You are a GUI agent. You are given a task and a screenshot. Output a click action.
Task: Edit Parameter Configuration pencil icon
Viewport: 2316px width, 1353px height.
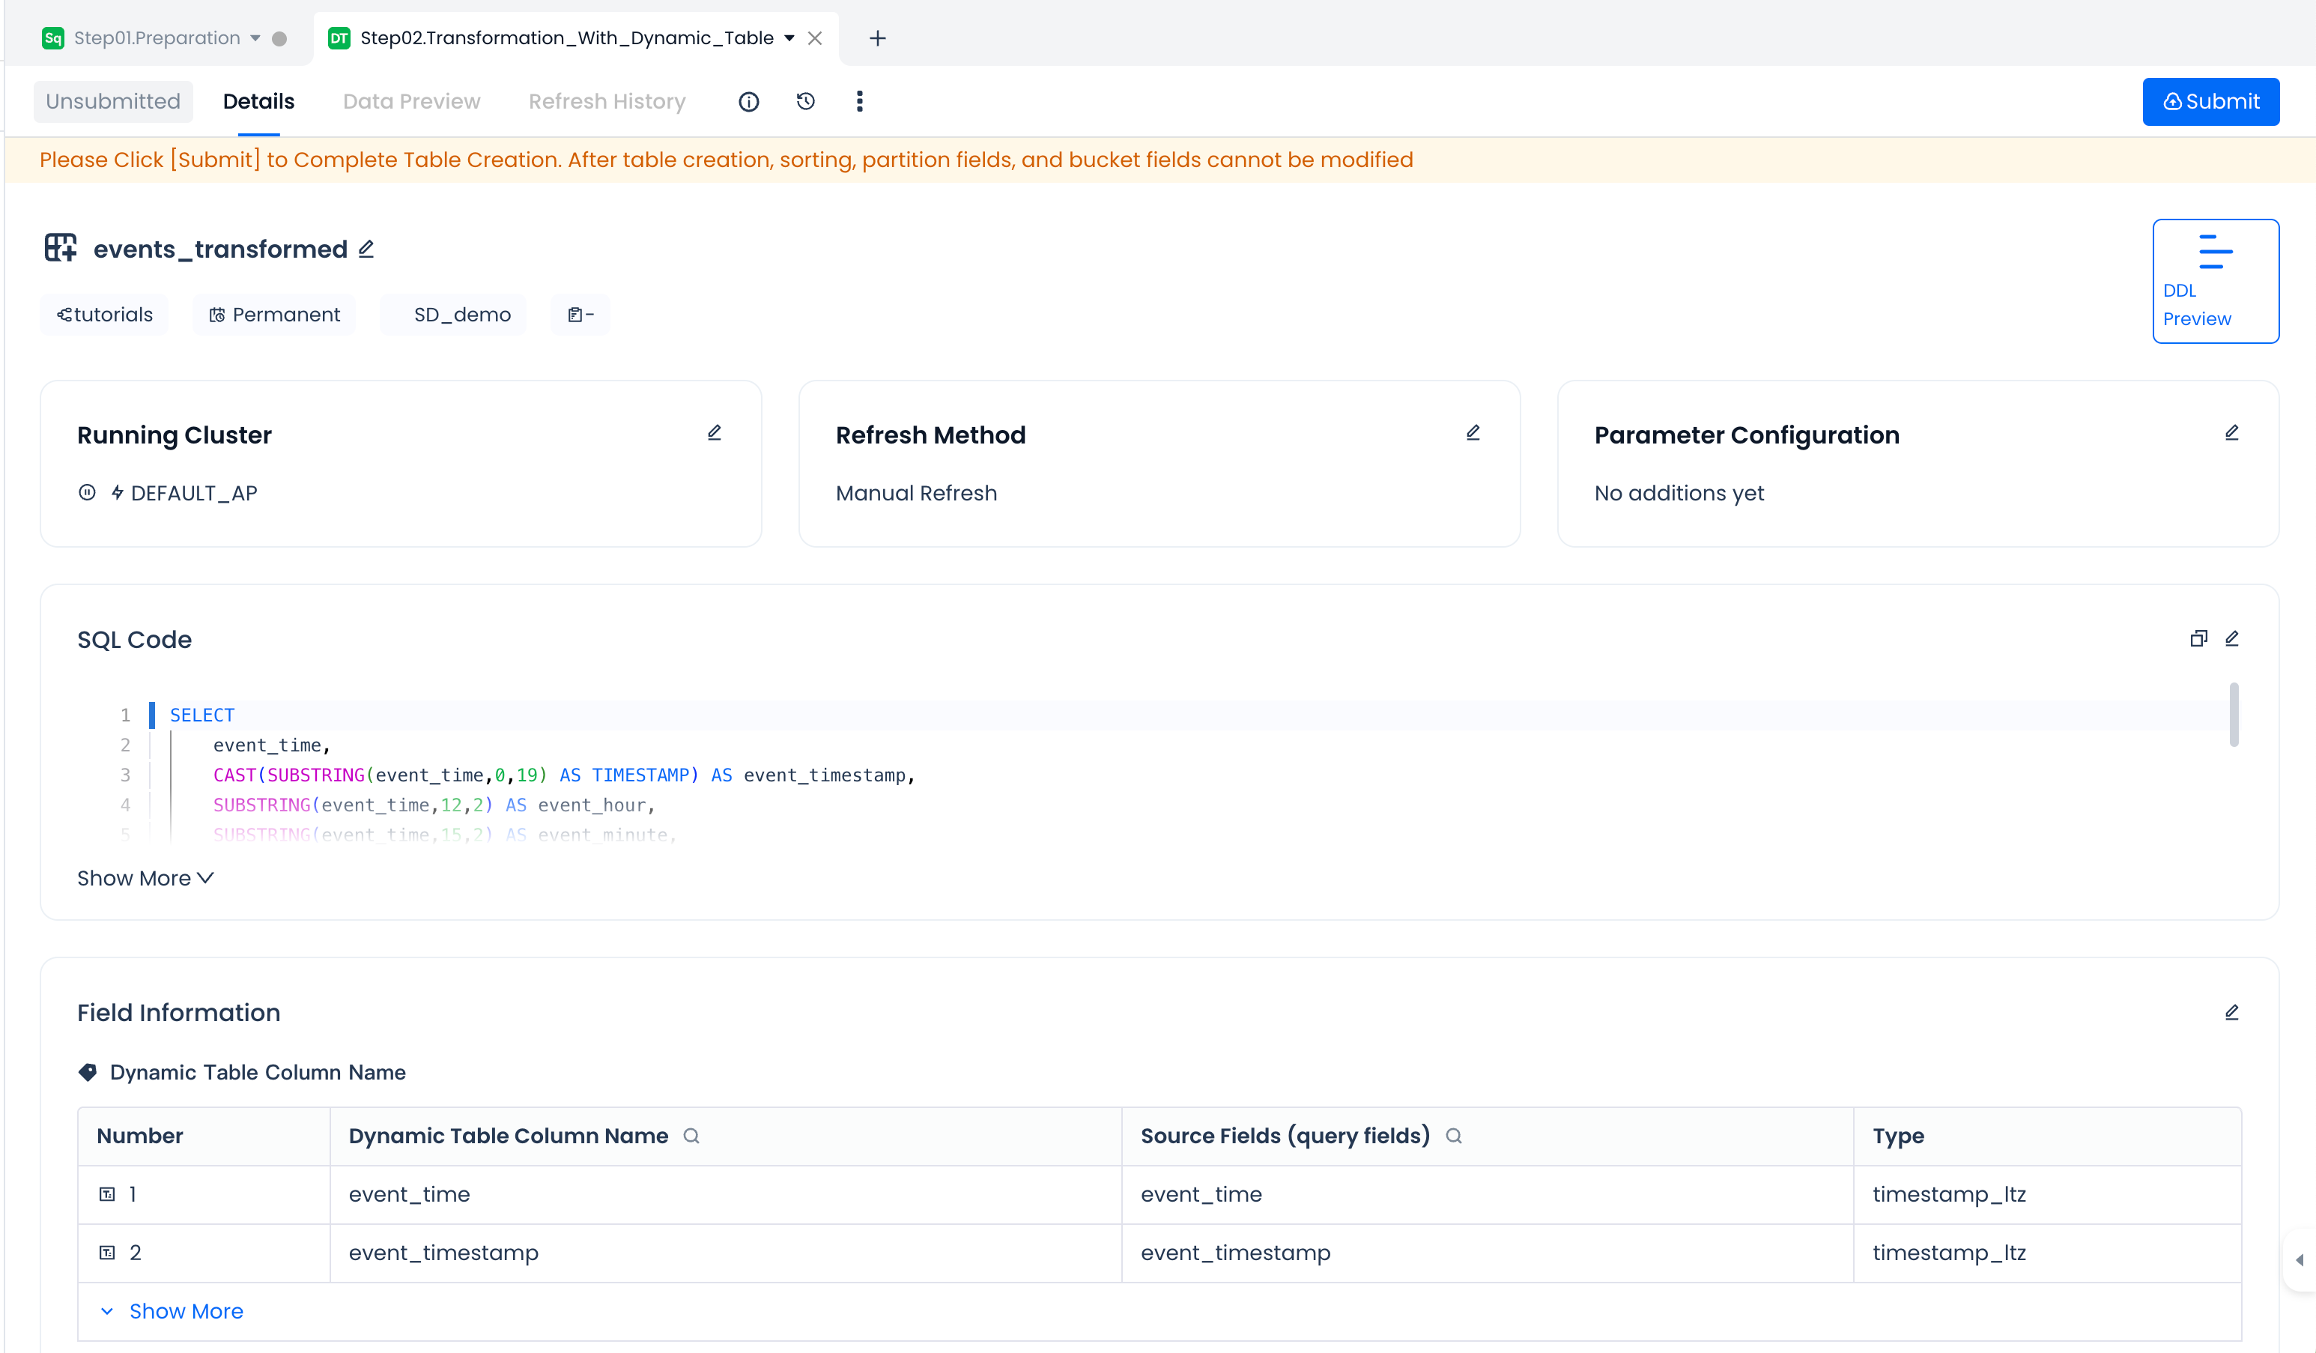point(2231,433)
